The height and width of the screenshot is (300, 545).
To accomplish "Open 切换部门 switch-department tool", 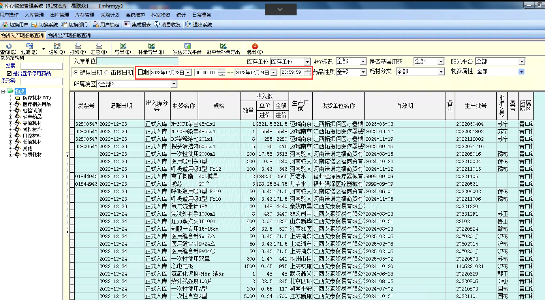I will 64,24.
